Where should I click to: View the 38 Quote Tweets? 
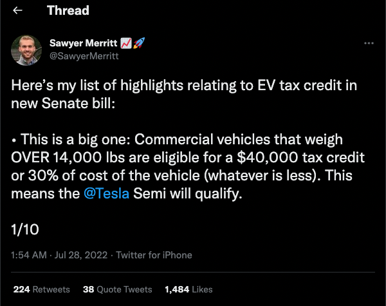(x=117, y=289)
